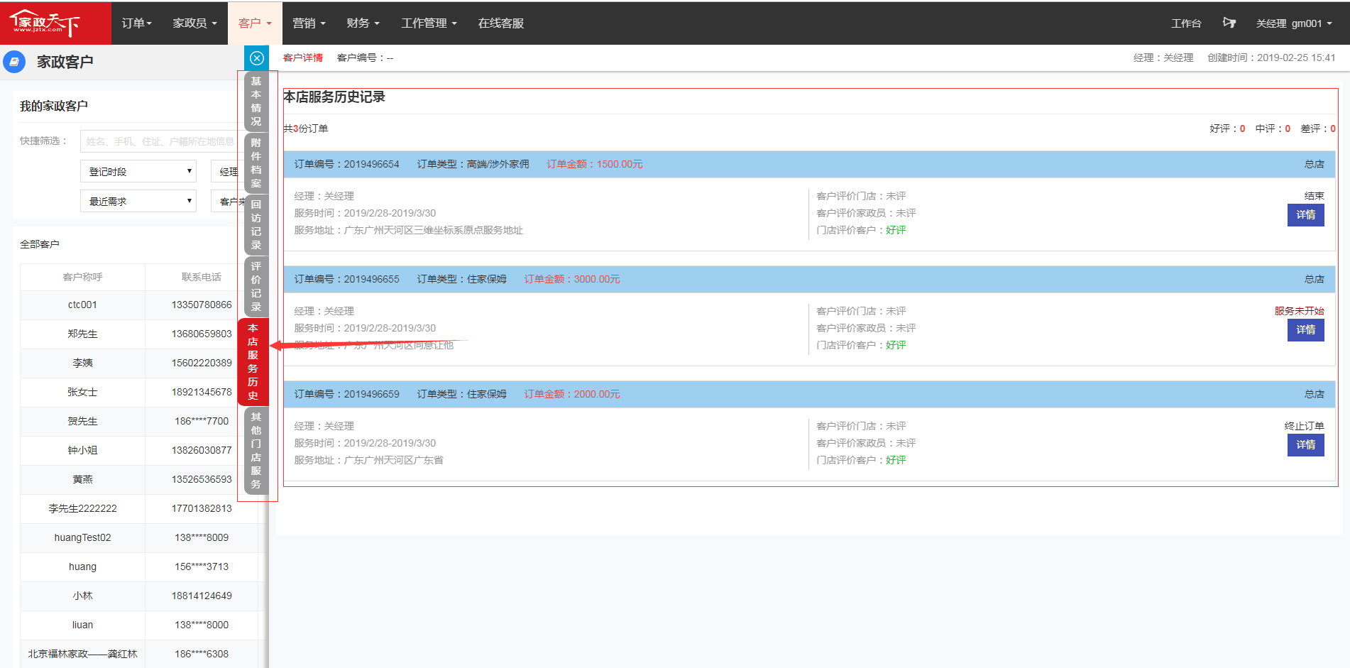Switch to 基本情况 tab

click(x=256, y=102)
